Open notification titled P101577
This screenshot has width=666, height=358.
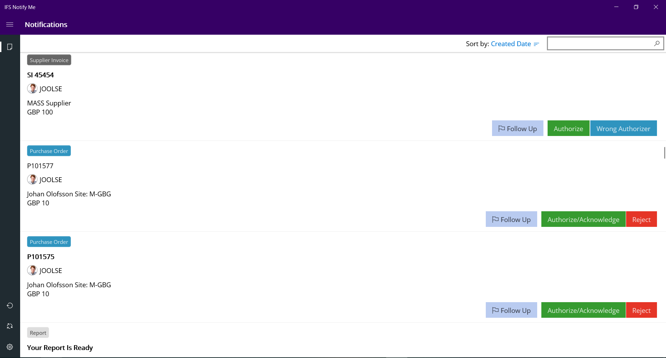tap(40, 166)
